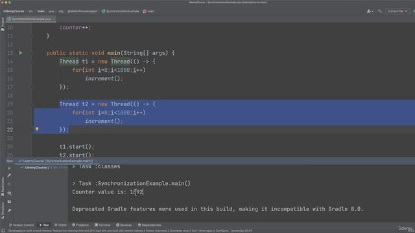Click the '> Task :classes' output line

[97, 166]
